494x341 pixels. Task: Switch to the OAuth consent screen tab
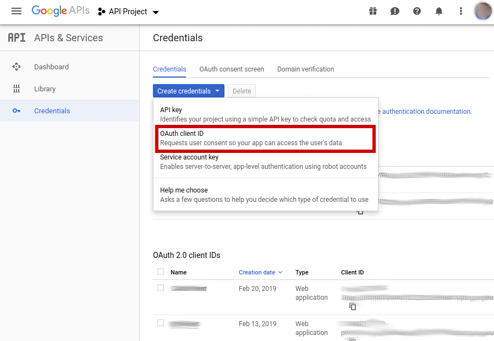click(232, 69)
